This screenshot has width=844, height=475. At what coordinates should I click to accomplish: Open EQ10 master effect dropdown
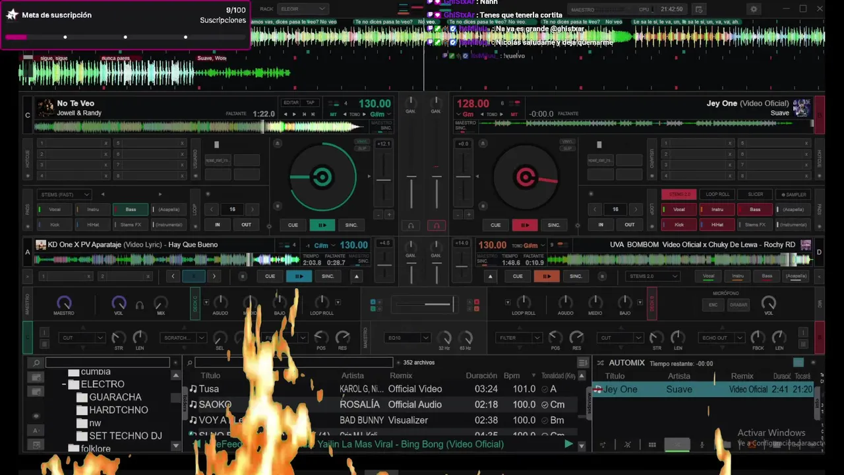(x=407, y=338)
